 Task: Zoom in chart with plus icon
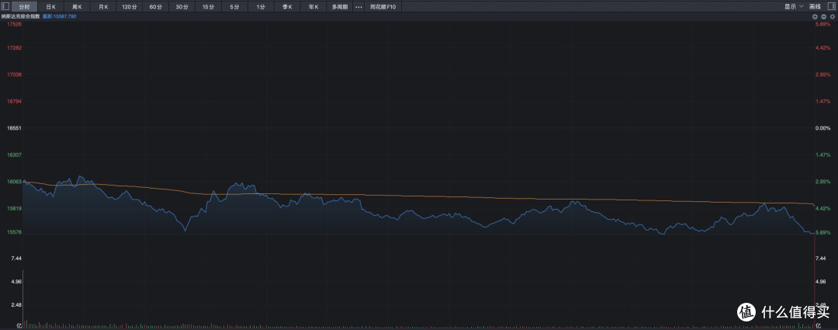pos(815,17)
